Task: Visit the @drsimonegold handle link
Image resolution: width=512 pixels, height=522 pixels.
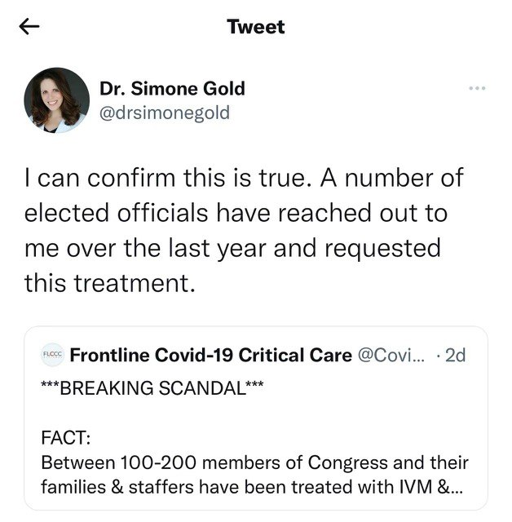Action: [x=164, y=113]
